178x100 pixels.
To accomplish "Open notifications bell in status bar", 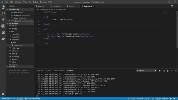I will (175, 99).
